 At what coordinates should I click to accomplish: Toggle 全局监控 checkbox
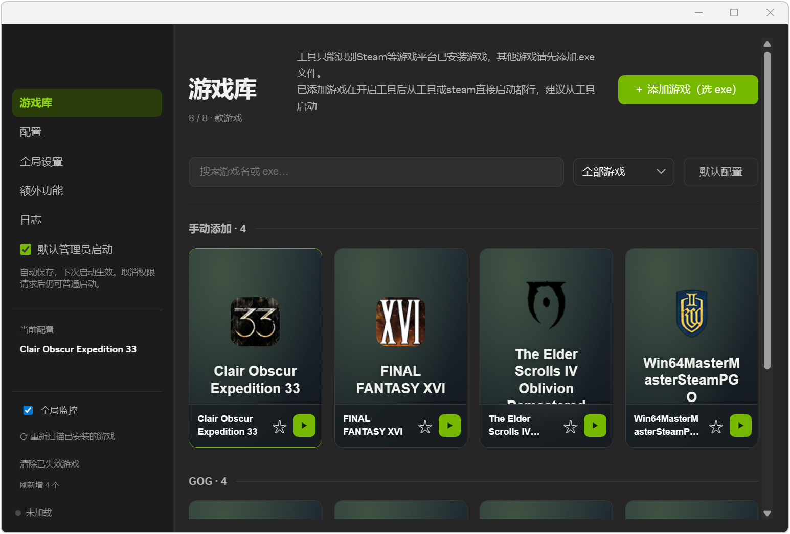[28, 410]
